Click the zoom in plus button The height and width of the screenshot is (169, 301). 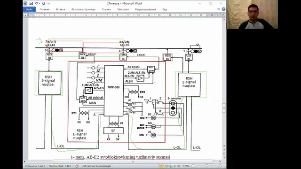(x=220, y=166)
